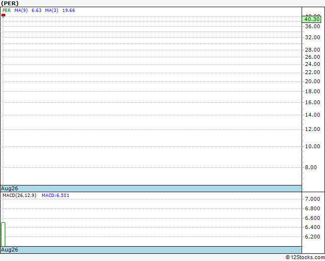This screenshot has height=261, width=325.
Task: Click the green PER legend label
Action: (7, 11)
